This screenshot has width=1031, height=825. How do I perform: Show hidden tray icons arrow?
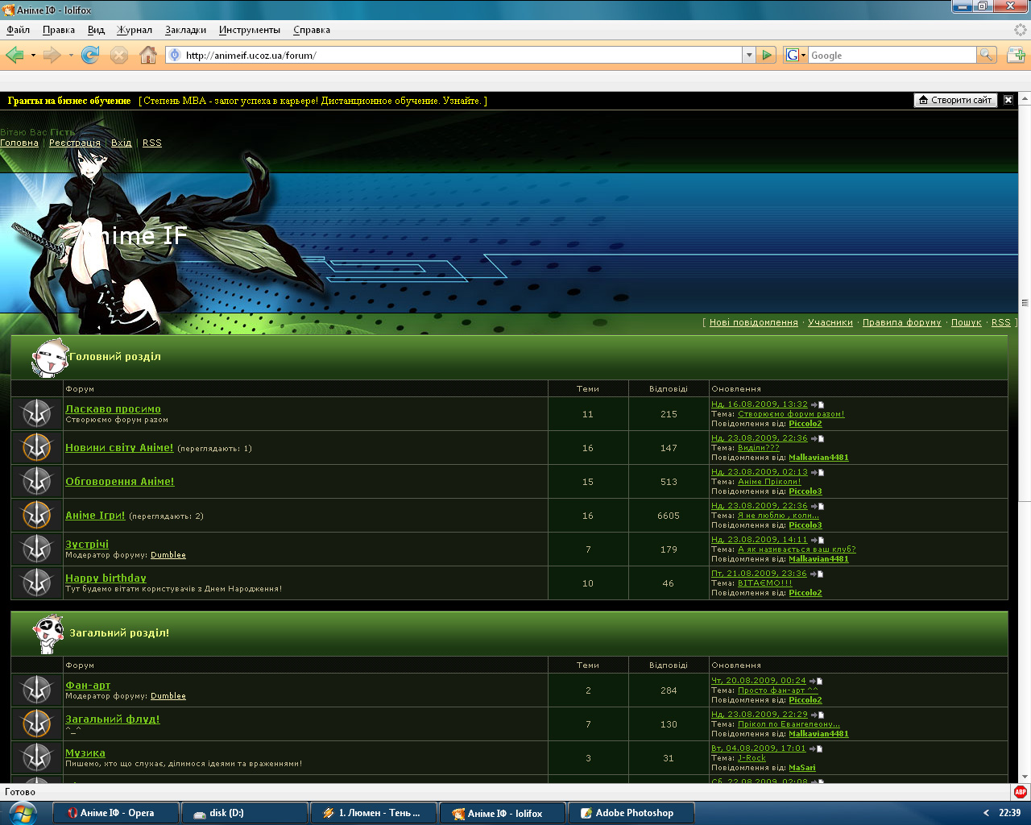tap(986, 813)
